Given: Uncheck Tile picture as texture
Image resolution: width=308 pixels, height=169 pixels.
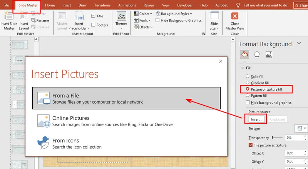Looking at the screenshot, I should 251,145.
